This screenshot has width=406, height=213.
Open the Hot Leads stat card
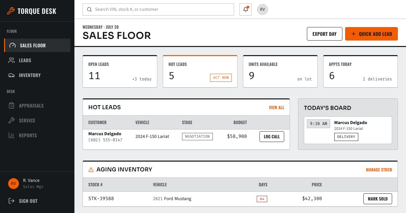200,71
